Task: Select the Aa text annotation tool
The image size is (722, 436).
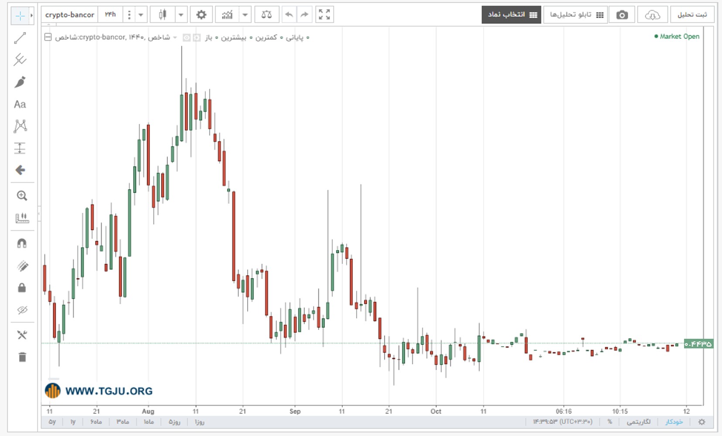Action: 20,104
